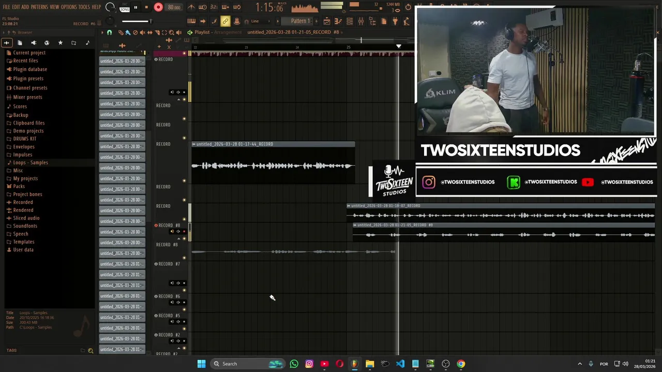Screen dimensions: 662x372
Task: Toggle playlist magnet snap icon
Action: pos(109,33)
